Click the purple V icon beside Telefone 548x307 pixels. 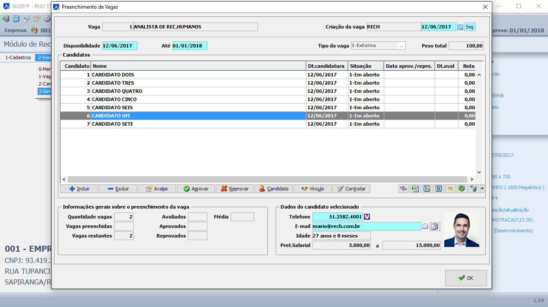click(367, 217)
